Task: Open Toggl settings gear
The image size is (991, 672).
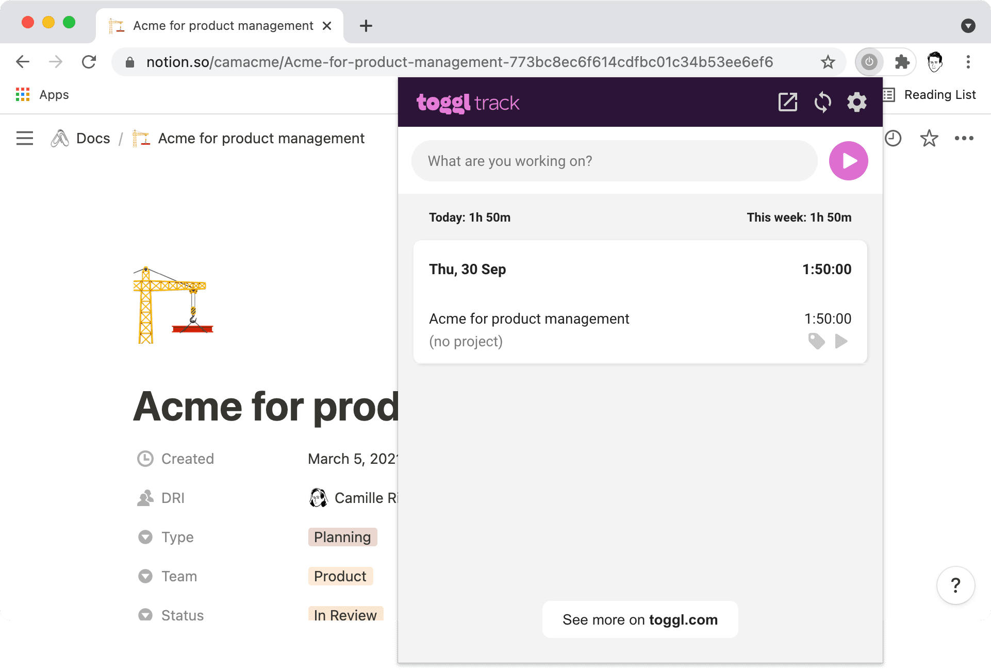Action: coord(856,102)
